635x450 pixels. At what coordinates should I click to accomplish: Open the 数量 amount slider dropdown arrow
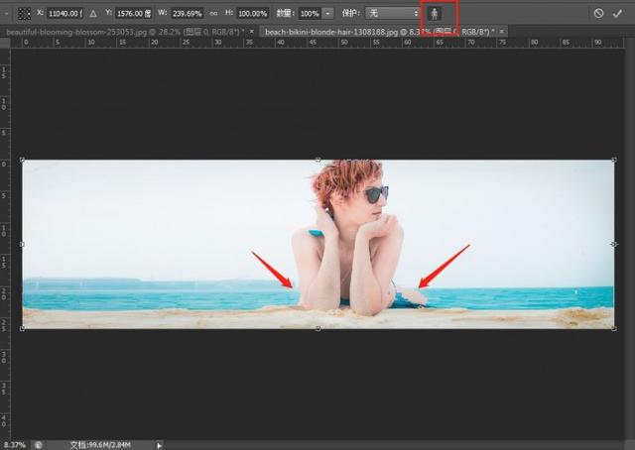[x=328, y=13]
